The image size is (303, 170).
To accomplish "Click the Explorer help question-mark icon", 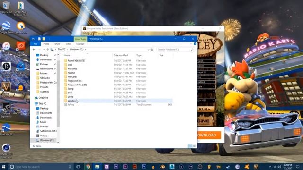I will (x=195, y=44).
